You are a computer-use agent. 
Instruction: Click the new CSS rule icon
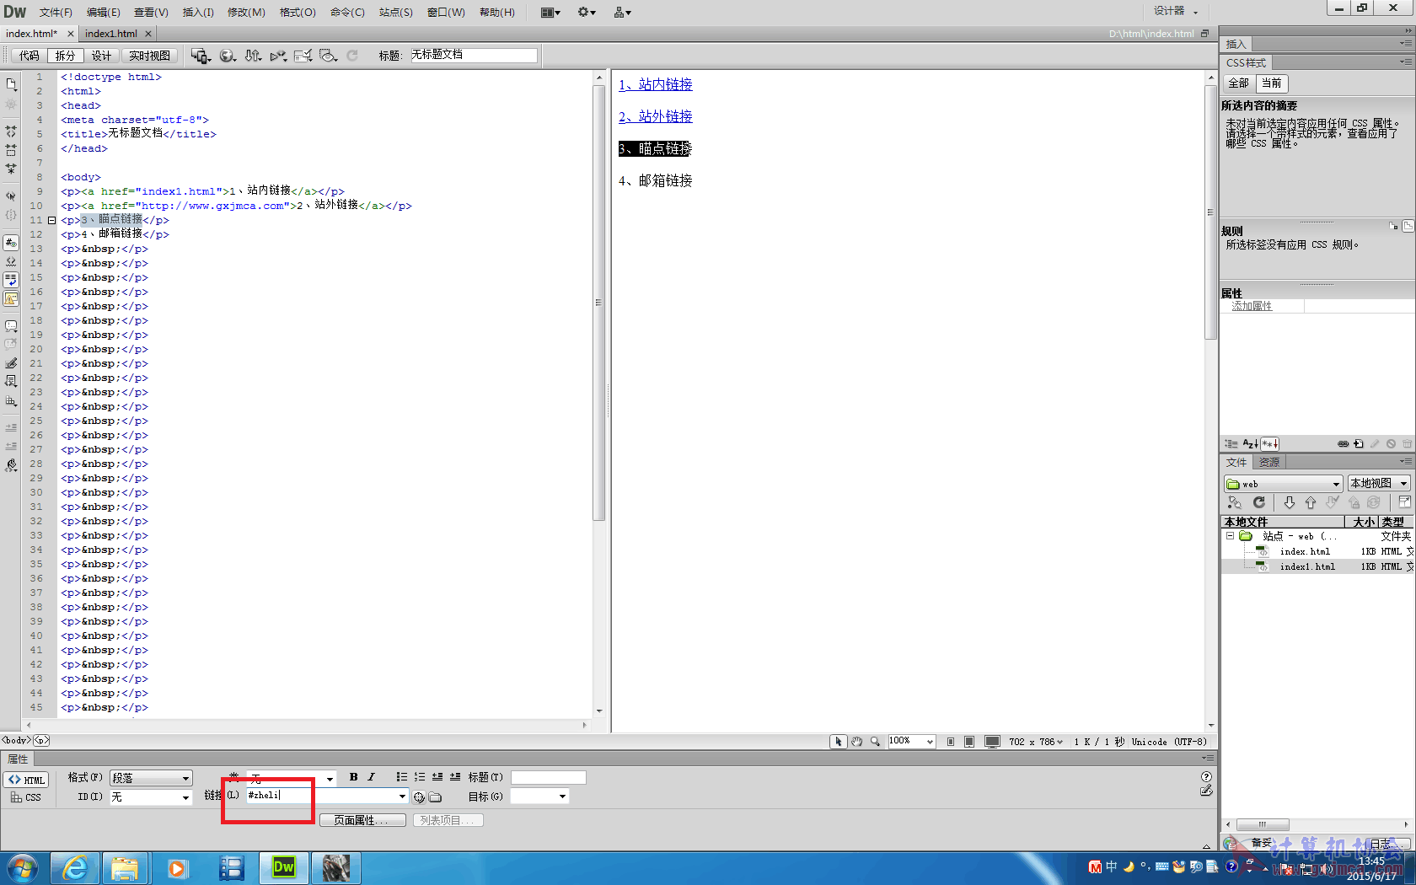[x=1359, y=443]
